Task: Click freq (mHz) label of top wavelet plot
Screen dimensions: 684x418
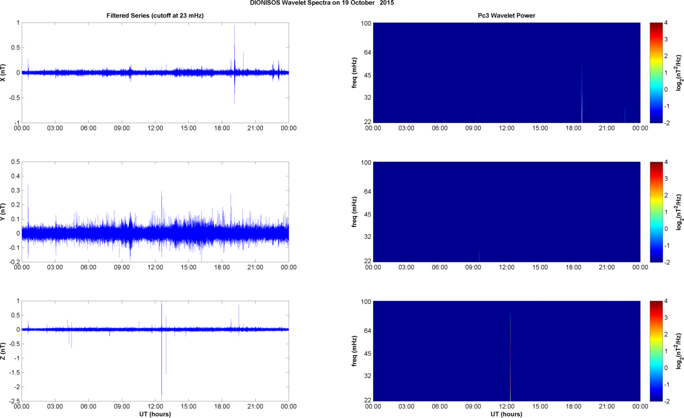Action: click(354, 73)
